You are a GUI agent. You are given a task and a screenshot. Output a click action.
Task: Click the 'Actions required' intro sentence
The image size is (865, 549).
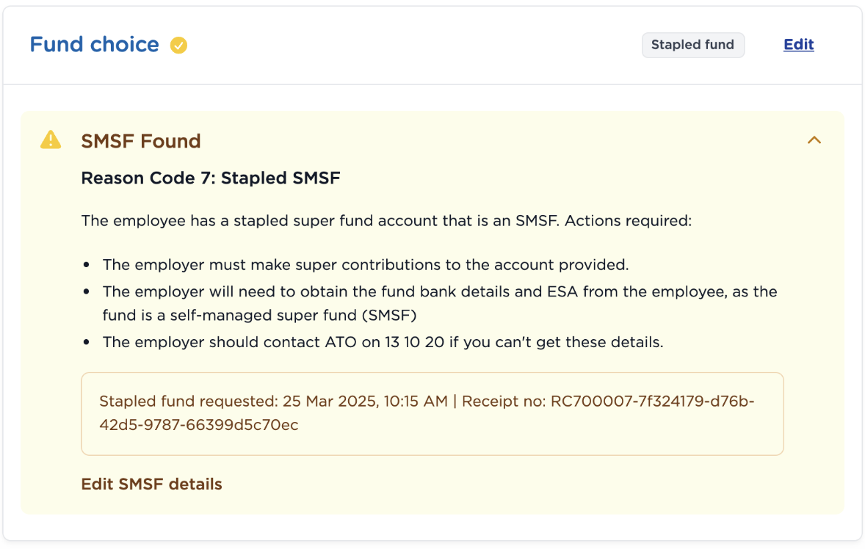coord(386,220)
